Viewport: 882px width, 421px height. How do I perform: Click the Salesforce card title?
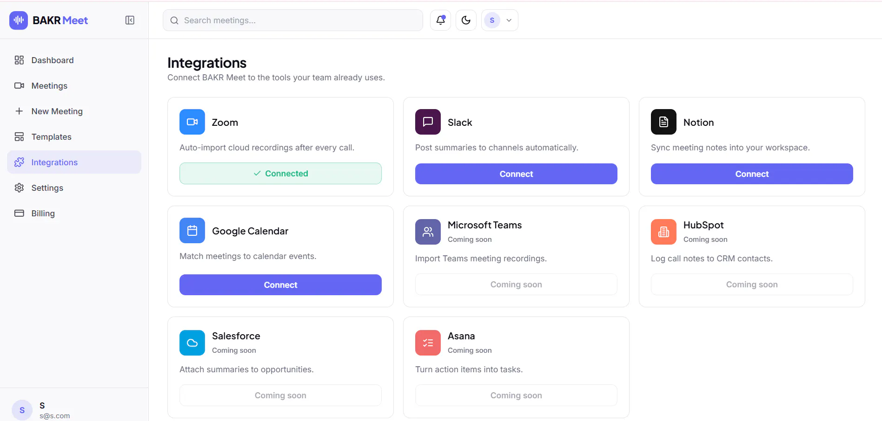coord(236,336)
